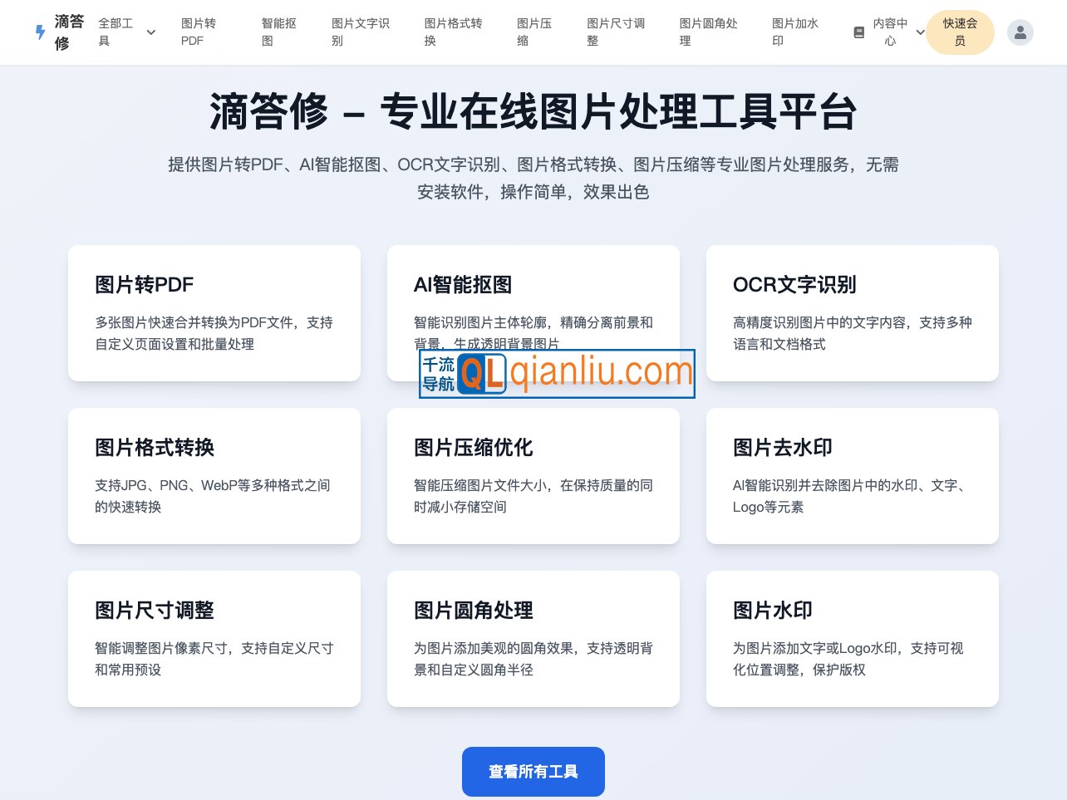Image resolution: width=1067 pixels, height=800 pixels.
Task: Open the 图片圆角处理 feature card
Action: (x=533, y=638)
